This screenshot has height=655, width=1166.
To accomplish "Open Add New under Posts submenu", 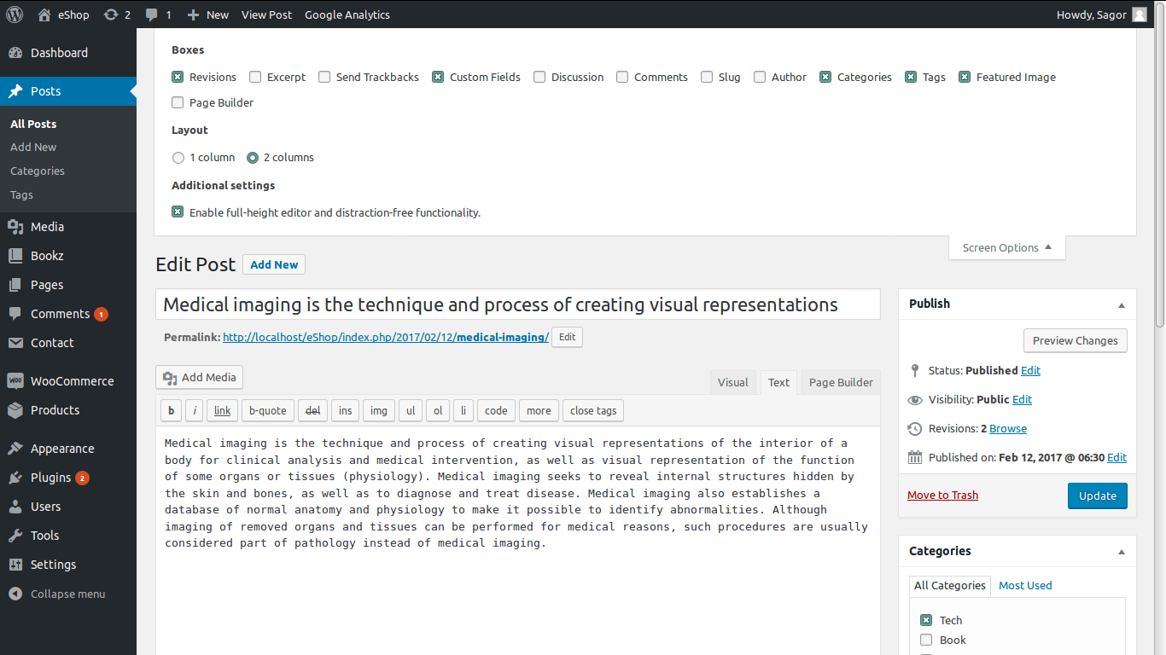I will pyautogui.click(x=33, y=148).
